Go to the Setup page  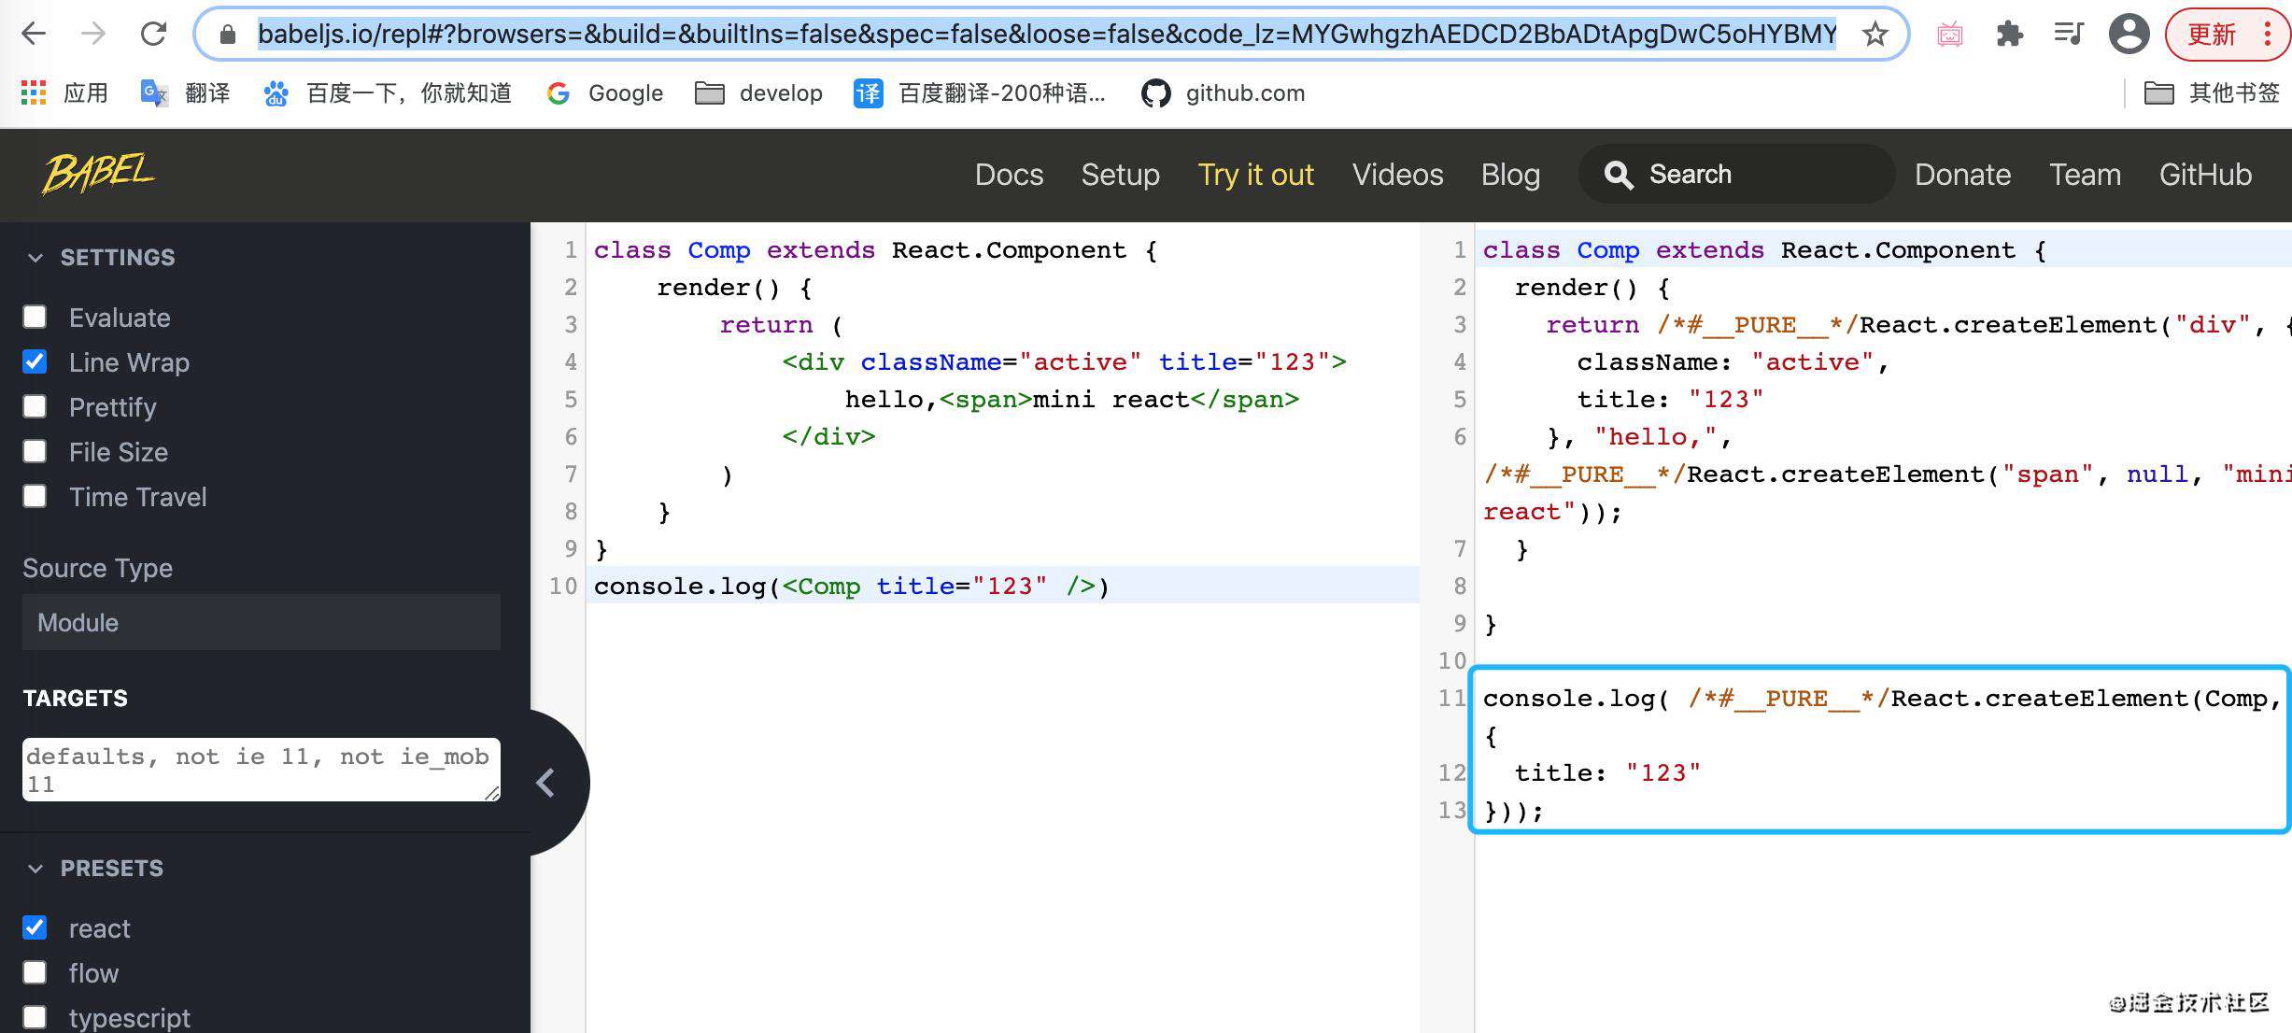coord(1120,175)
